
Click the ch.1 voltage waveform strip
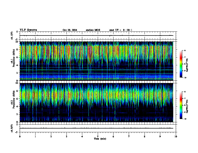(98, 35)
